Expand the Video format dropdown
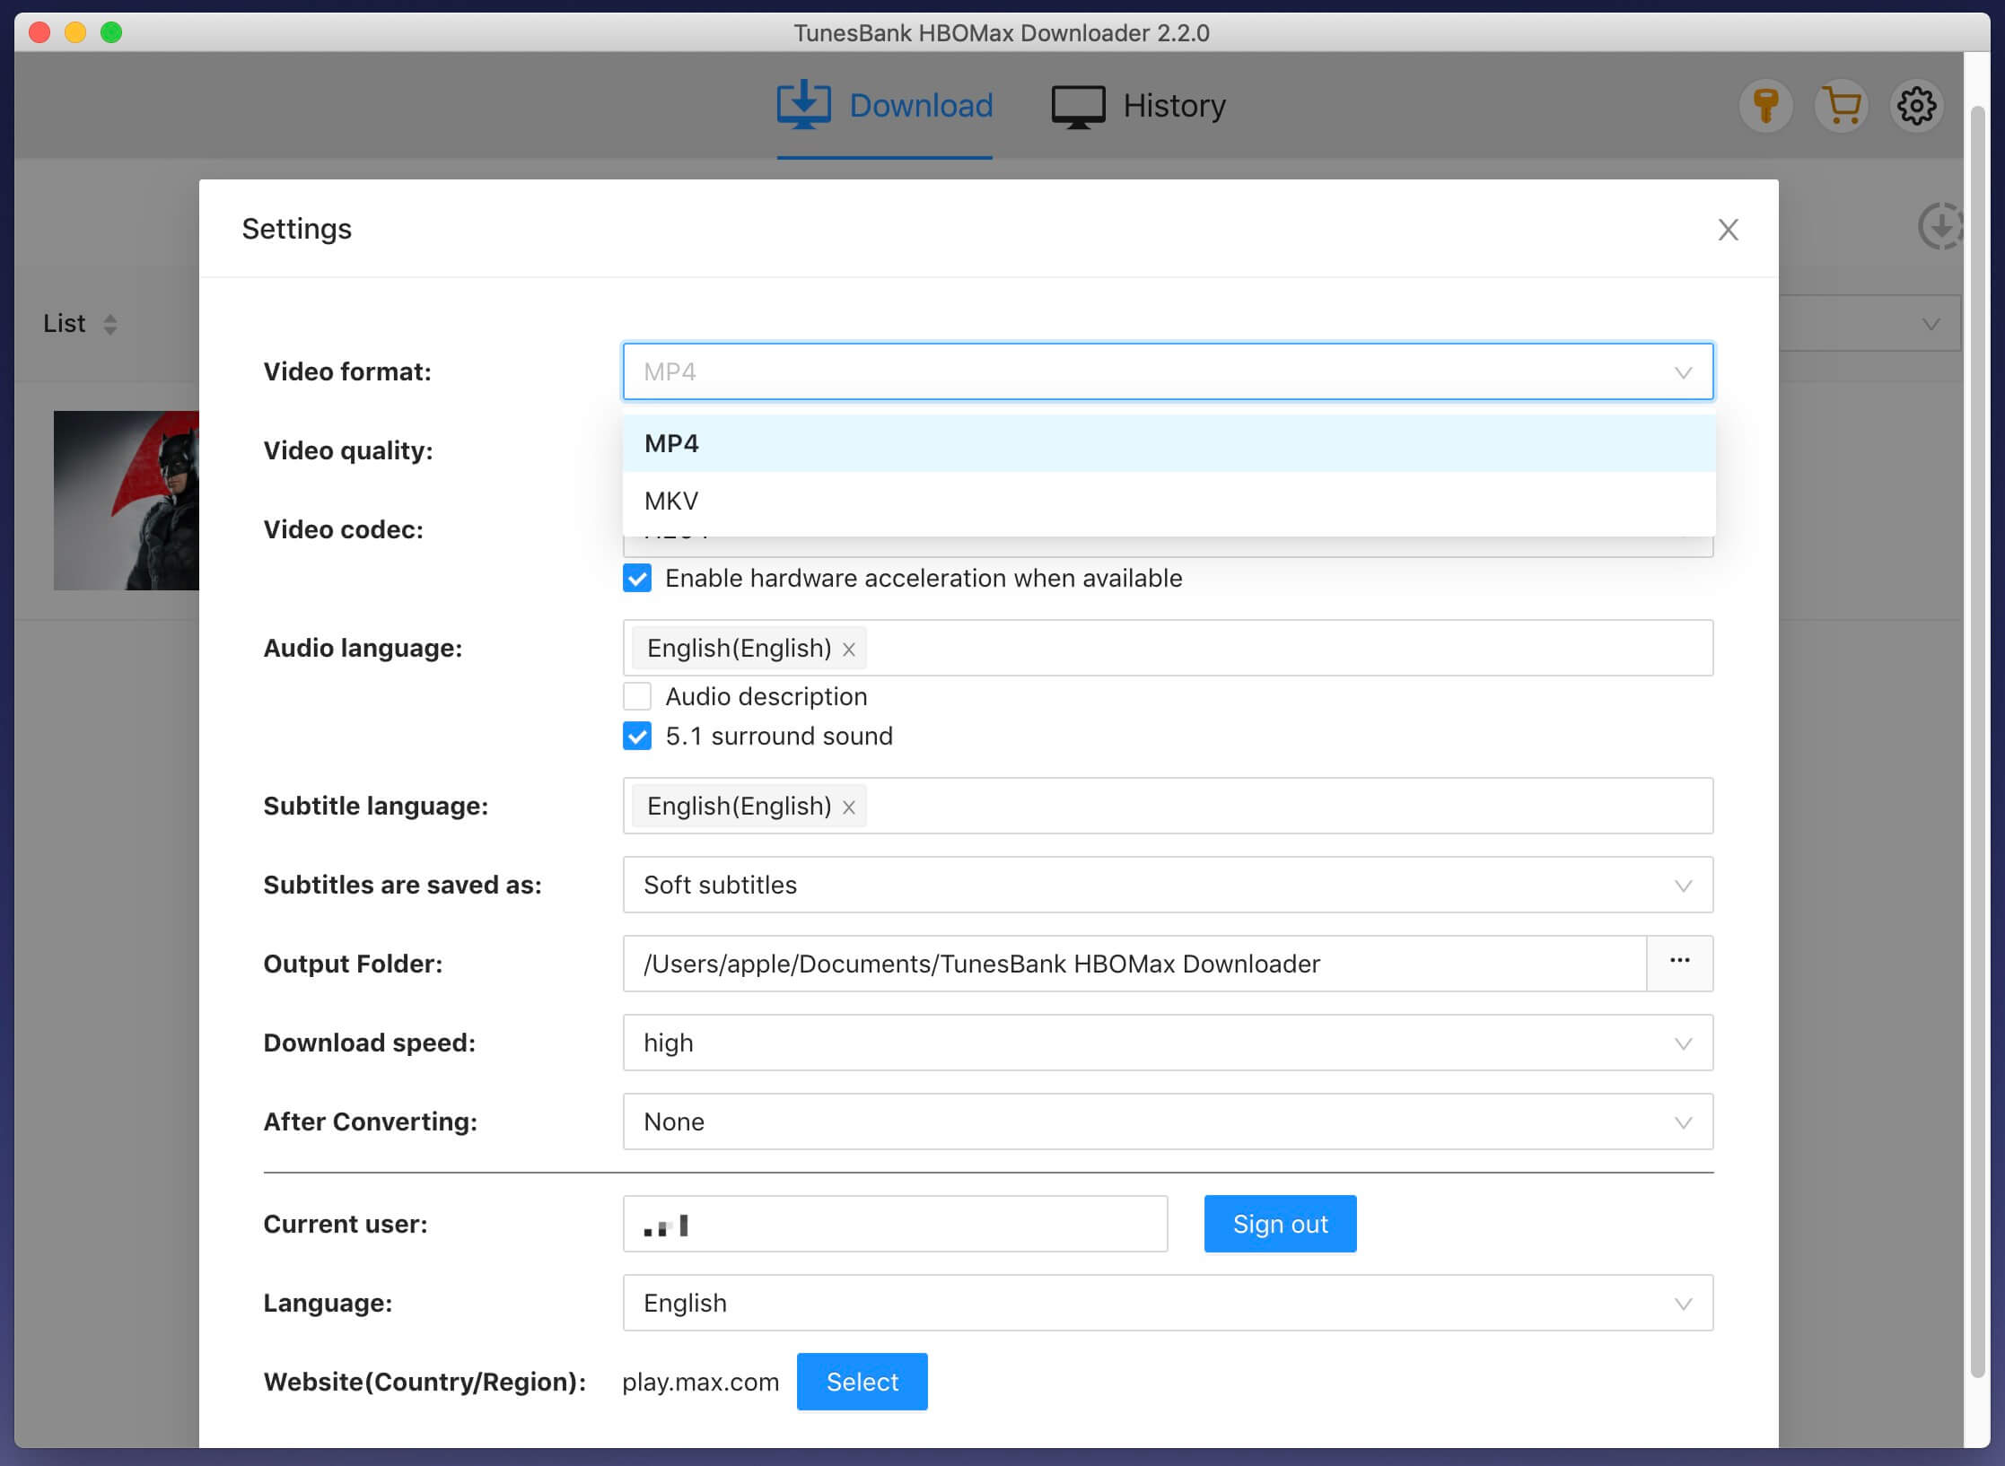 pos(1166,371)
